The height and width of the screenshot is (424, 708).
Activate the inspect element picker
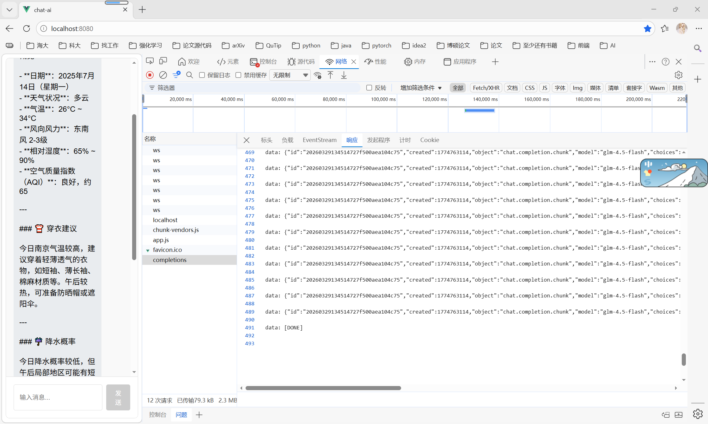pos(150,61)
